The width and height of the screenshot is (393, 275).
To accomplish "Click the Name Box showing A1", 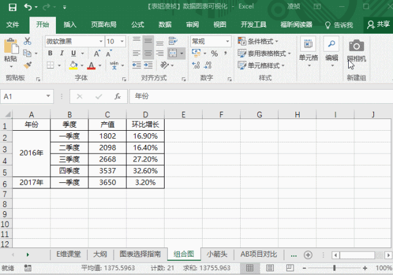I will pyautogui.click(x=27, y=96).
